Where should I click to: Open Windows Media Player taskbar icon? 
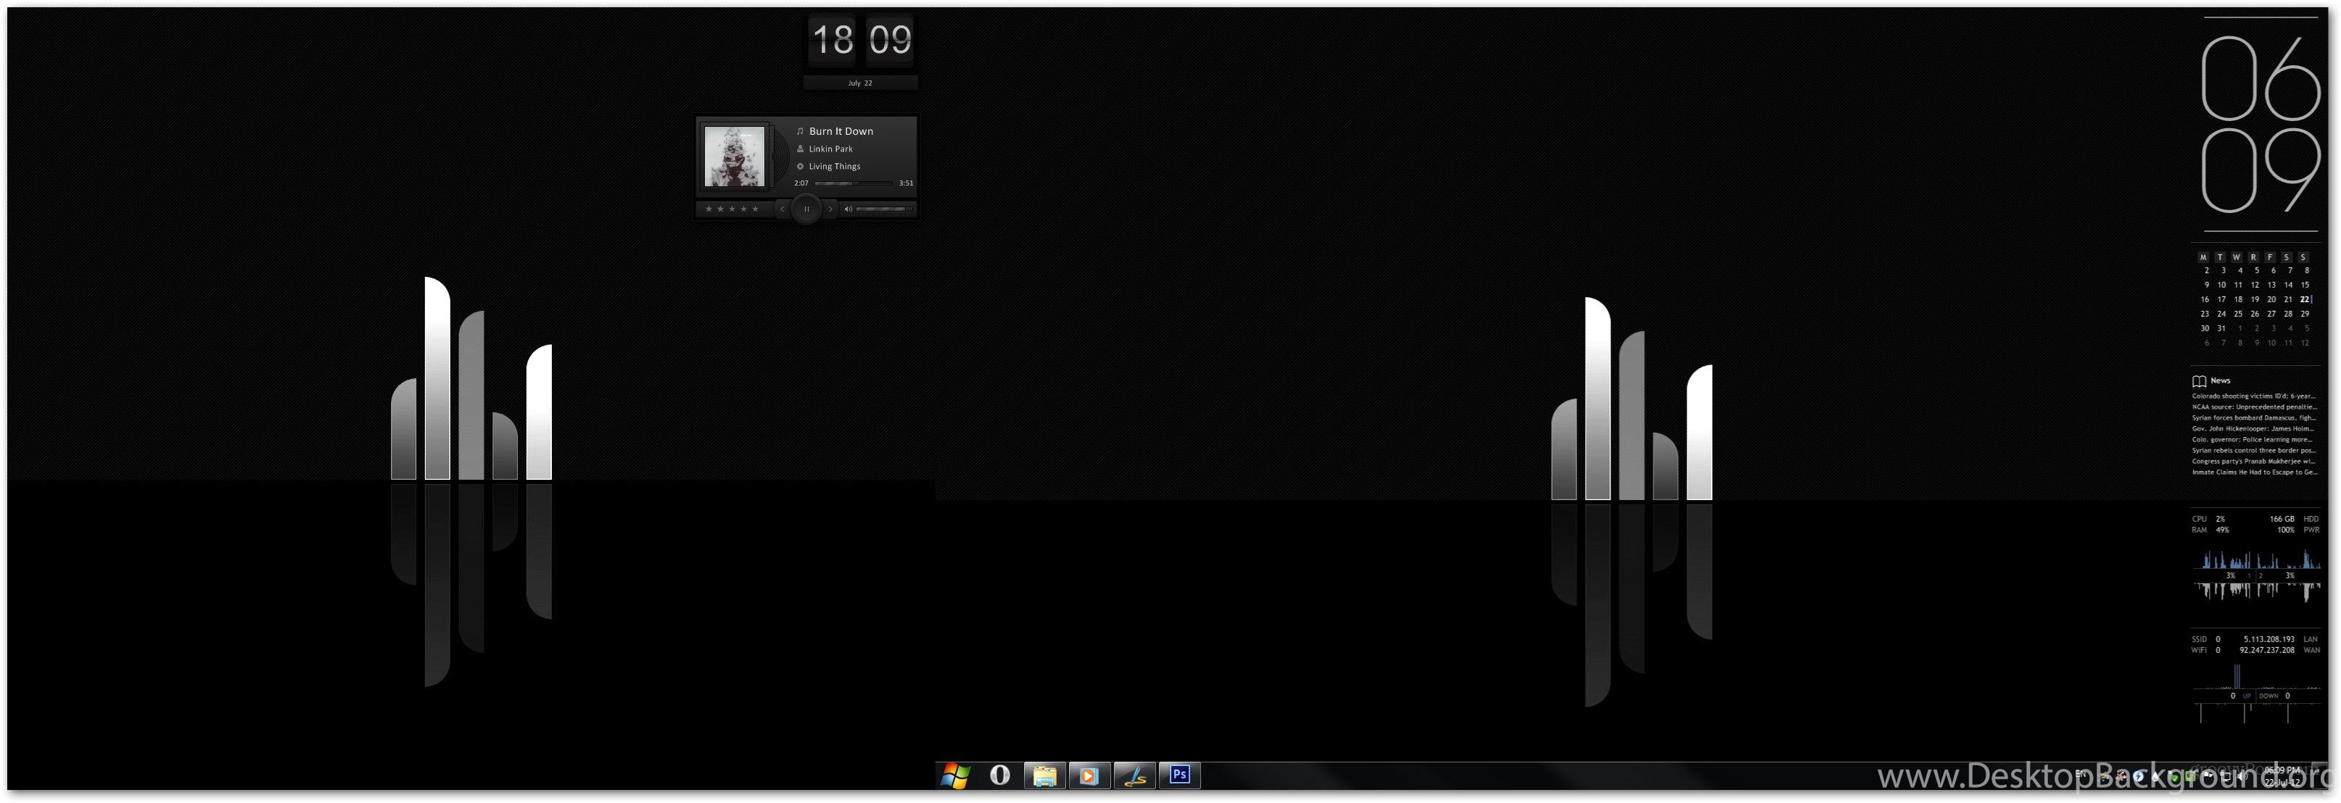[1089, 775]
